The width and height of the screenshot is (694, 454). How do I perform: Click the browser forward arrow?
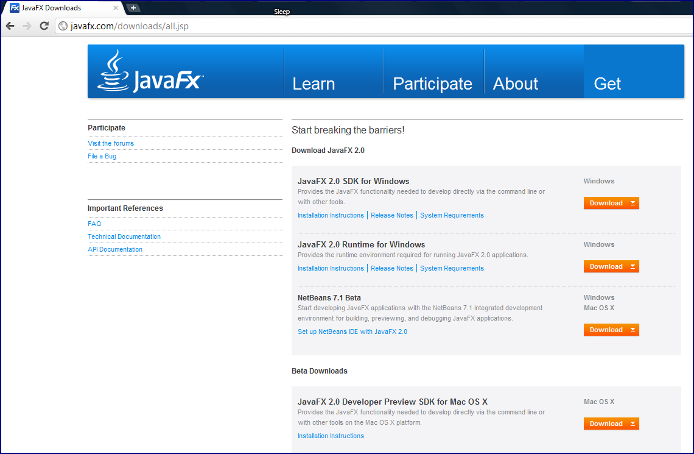coord(27,26)
